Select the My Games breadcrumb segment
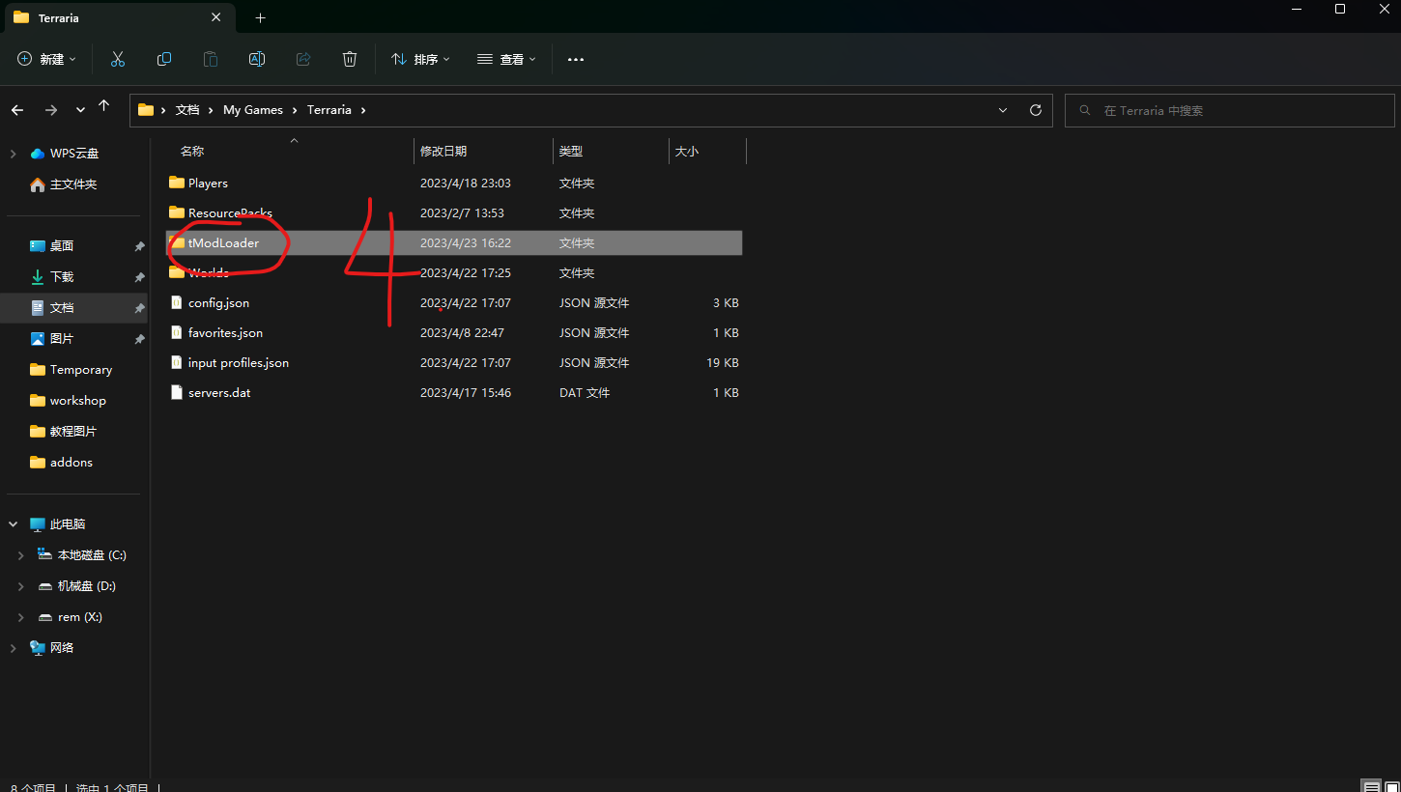 pyautogui.click(x=253, y=110)
